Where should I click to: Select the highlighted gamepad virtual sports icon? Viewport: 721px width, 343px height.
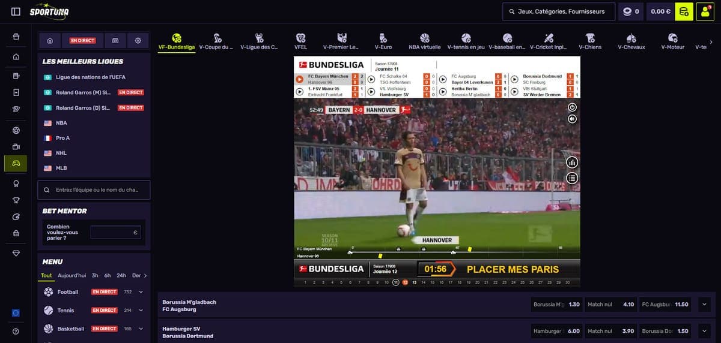(x=16, y=163)
